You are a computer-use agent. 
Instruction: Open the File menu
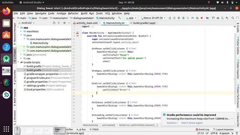point(16,13)
